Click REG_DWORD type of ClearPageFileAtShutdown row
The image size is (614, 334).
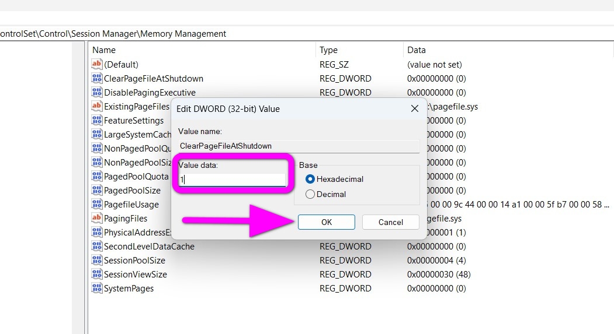point(345,79)
